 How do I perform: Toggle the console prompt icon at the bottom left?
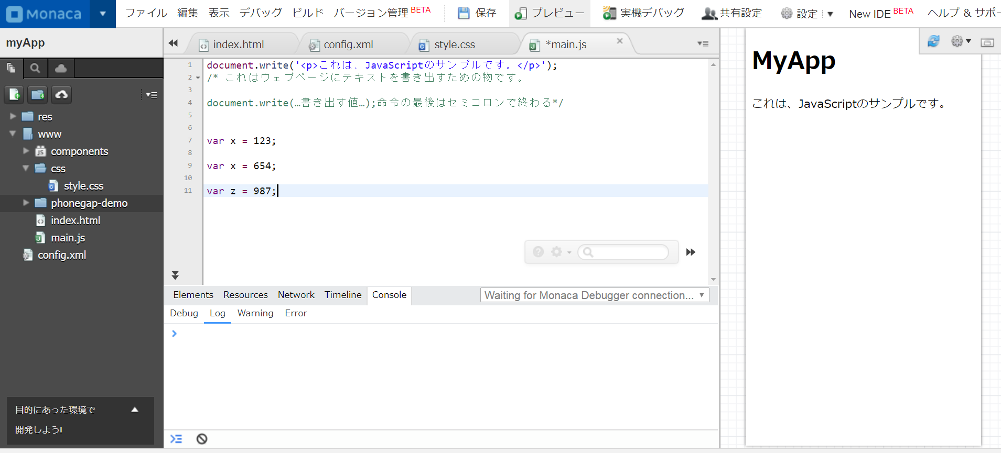tap(176, 439)
